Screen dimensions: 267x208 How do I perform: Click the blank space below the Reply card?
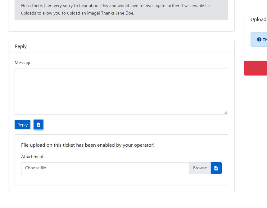pyautogui.click(x=121, y=200)
